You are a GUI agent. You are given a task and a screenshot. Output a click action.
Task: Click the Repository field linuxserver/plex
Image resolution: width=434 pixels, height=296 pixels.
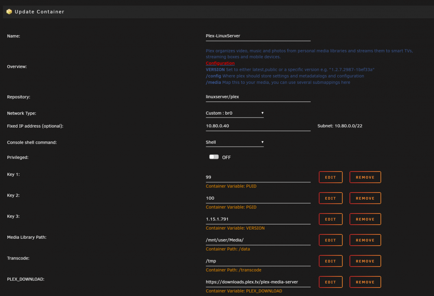tap(258, 97)
